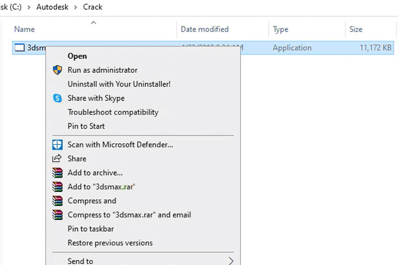Toggle the sort direction arrow above Name
The height and width of the screenshot is (265, 398).
coord(94,23)
